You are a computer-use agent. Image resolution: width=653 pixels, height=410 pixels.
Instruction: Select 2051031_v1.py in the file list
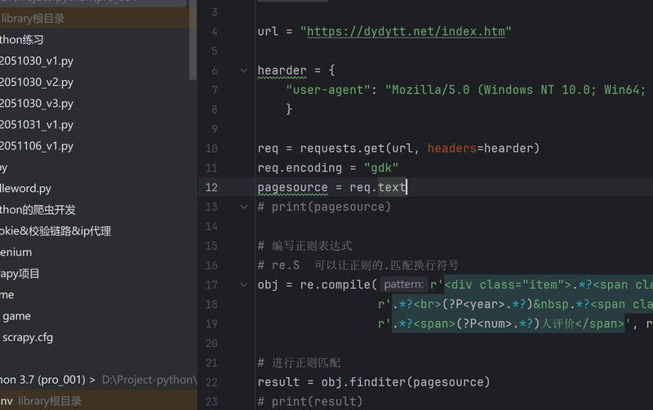tap(37, 125)
